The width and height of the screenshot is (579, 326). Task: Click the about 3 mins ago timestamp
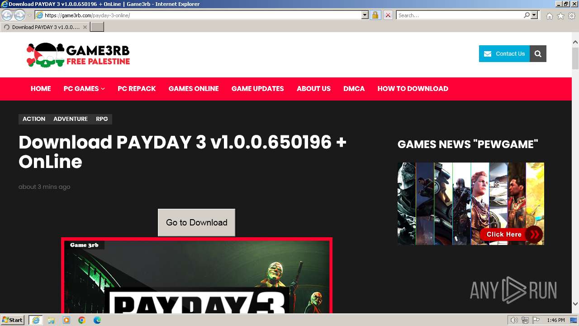click(x=44, y=187)
